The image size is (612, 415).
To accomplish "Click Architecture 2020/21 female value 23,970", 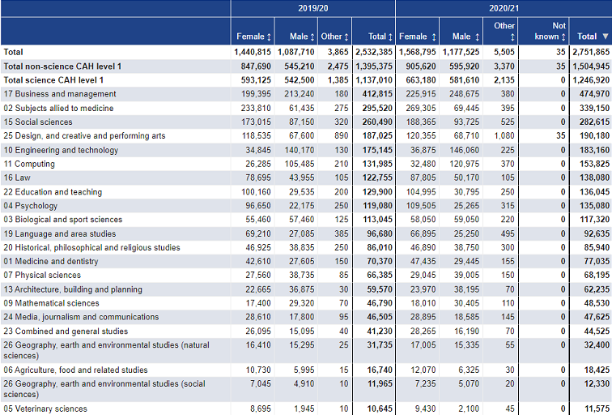I will click(423, 289).
